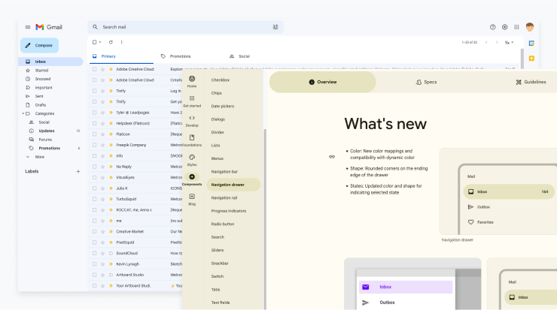Screen dimensions: 557x310
Task: Select the PixelSquid email checkbox
Action: [x=95, y=242]
